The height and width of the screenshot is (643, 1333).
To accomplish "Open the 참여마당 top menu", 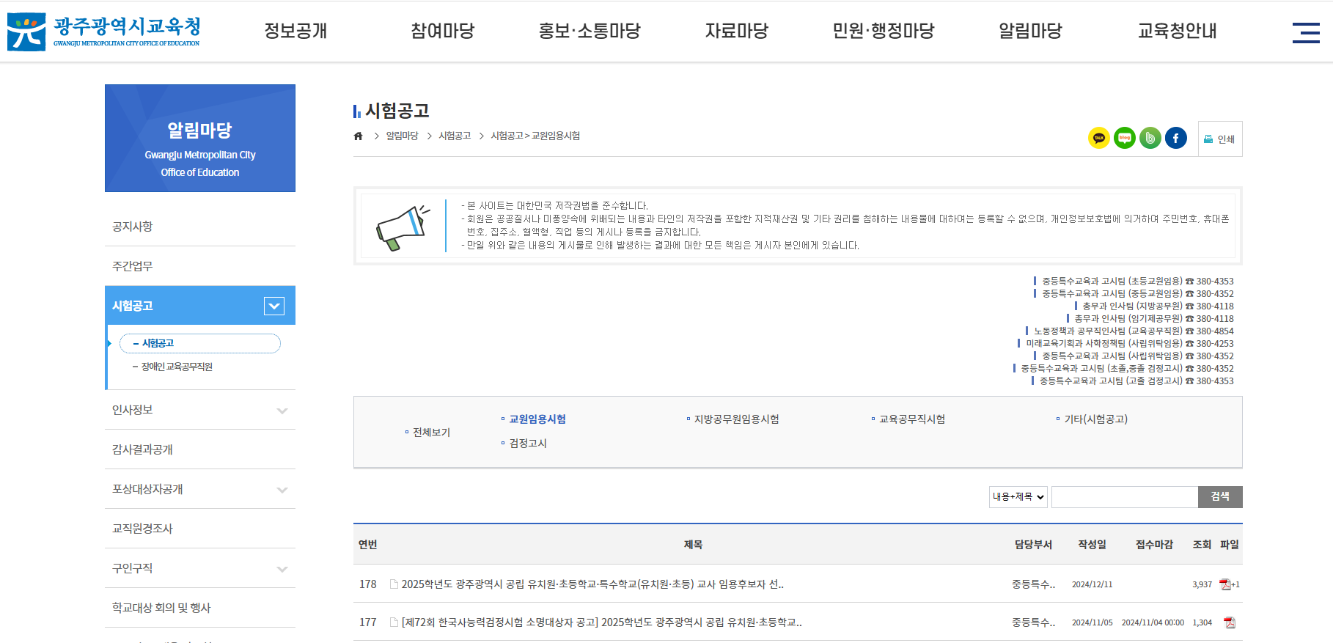I will 442,31.
